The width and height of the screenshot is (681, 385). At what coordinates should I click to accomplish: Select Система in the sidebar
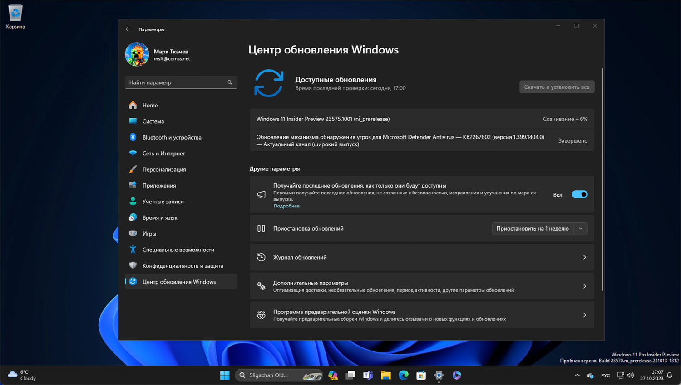click(x=153, y=121)
